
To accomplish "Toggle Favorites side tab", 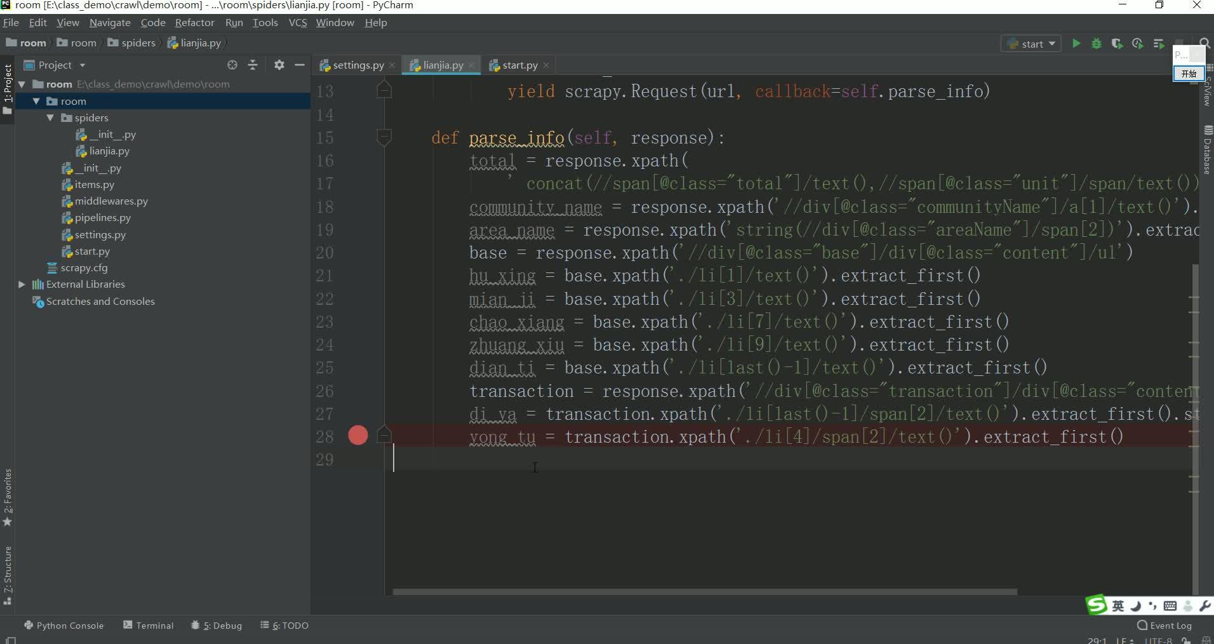I will tap(8, 497).
